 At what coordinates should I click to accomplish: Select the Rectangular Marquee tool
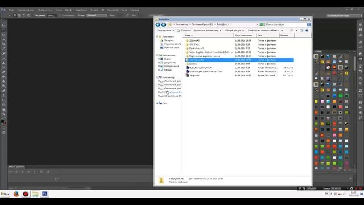pyautogui.click(x=4, y=30)
